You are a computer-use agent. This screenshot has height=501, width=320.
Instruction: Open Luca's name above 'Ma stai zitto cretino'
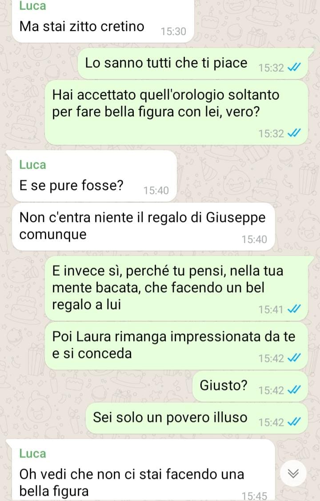point(32,6)
